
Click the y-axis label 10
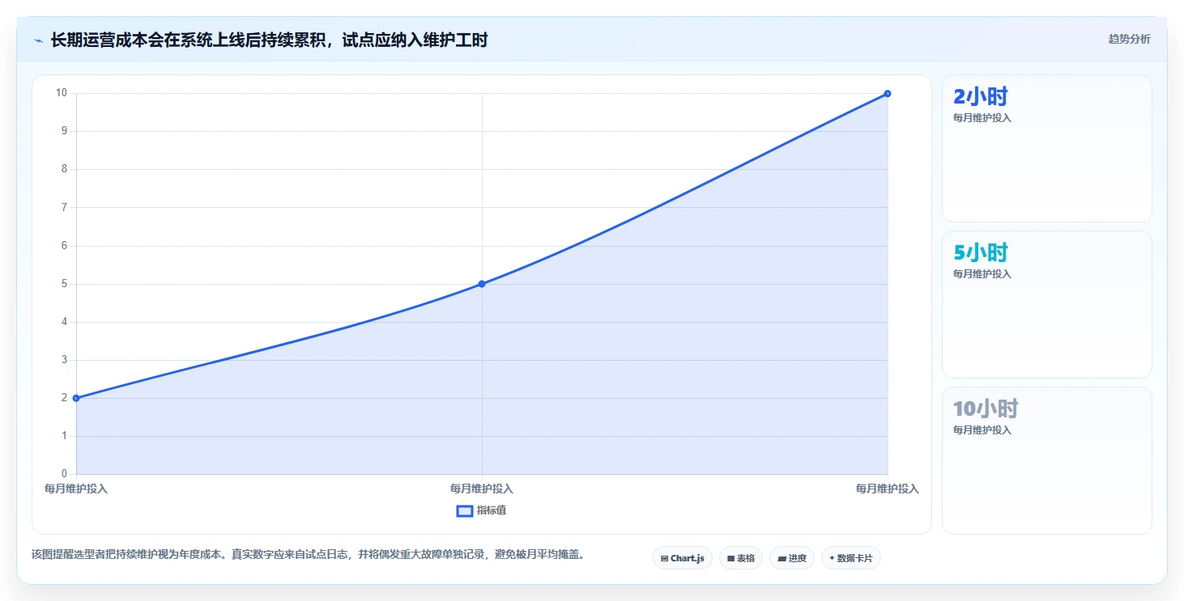(x=62, y=93)
